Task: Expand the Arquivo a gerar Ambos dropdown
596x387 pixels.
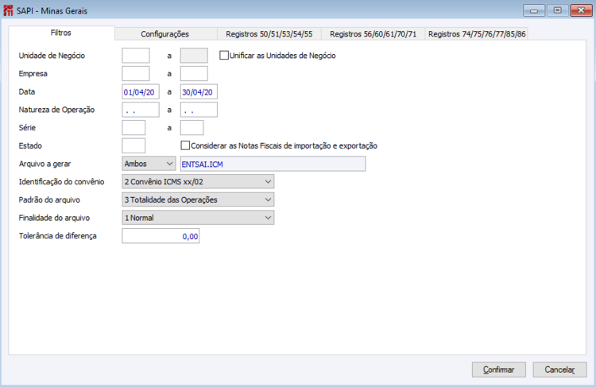Action: pos(149,164)
